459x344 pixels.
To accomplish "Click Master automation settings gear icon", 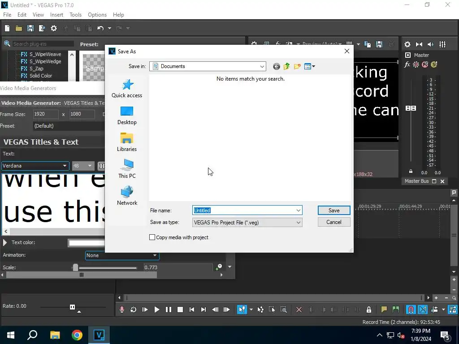I will click(416, 64).
